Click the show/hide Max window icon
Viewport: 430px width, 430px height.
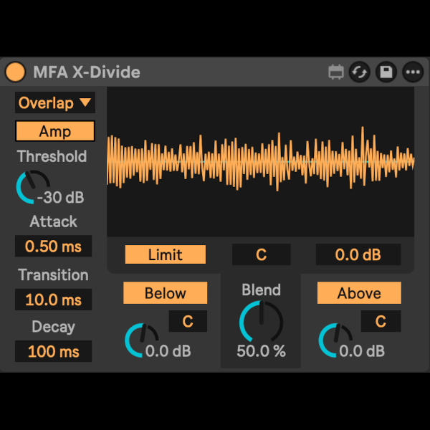pyautogui.click(x=335, y=72)
